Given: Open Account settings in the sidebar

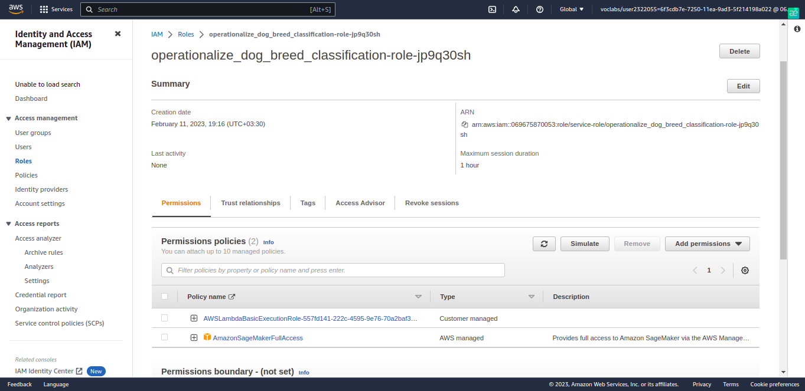Looking at the screenshot, I should coord(40,203).
